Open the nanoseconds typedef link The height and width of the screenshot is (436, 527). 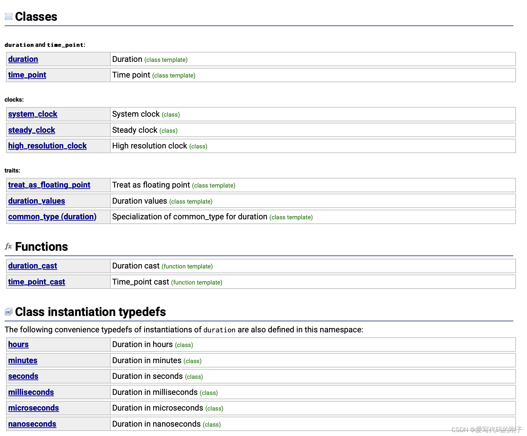(x=32, y=424)
